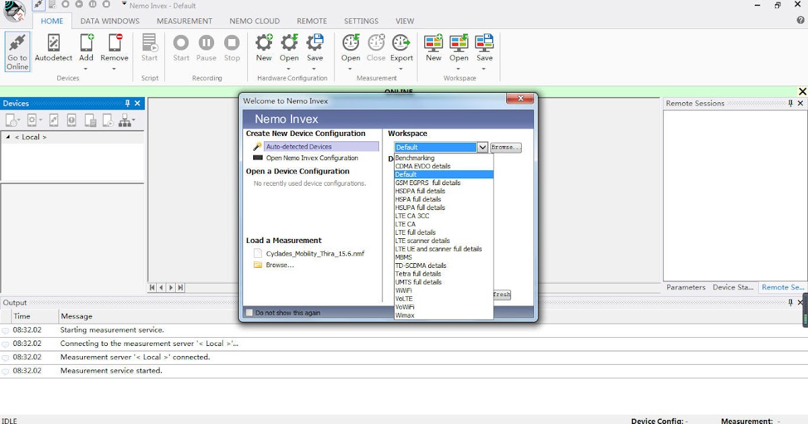Open the NEMO CLOUD ribbon tab
The width and height of the screenshot is (808, 424).
coord(255,21)
